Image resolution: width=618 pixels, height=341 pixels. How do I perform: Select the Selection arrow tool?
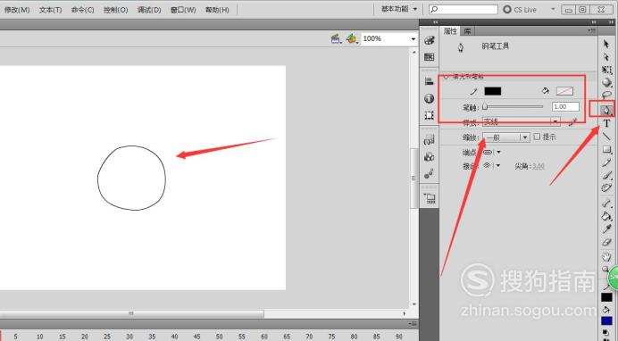point(606,44)
